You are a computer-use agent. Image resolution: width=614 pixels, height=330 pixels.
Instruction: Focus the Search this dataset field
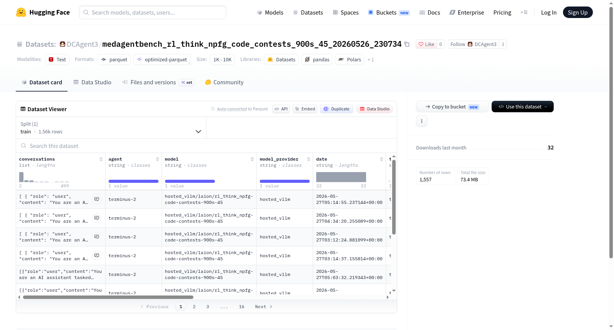coord(206,146)
